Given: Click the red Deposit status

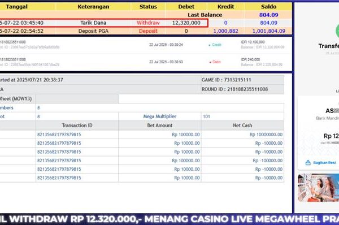Looking at the screenshot, I should pos(148,31).
